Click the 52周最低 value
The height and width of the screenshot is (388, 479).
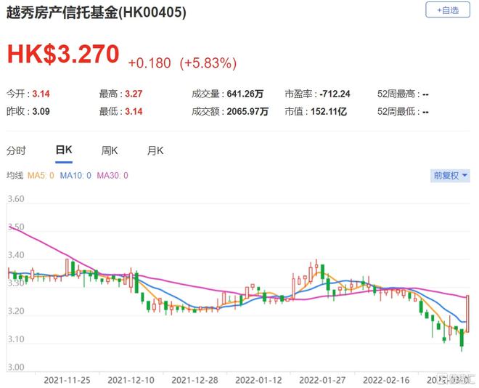coord(425,112)
